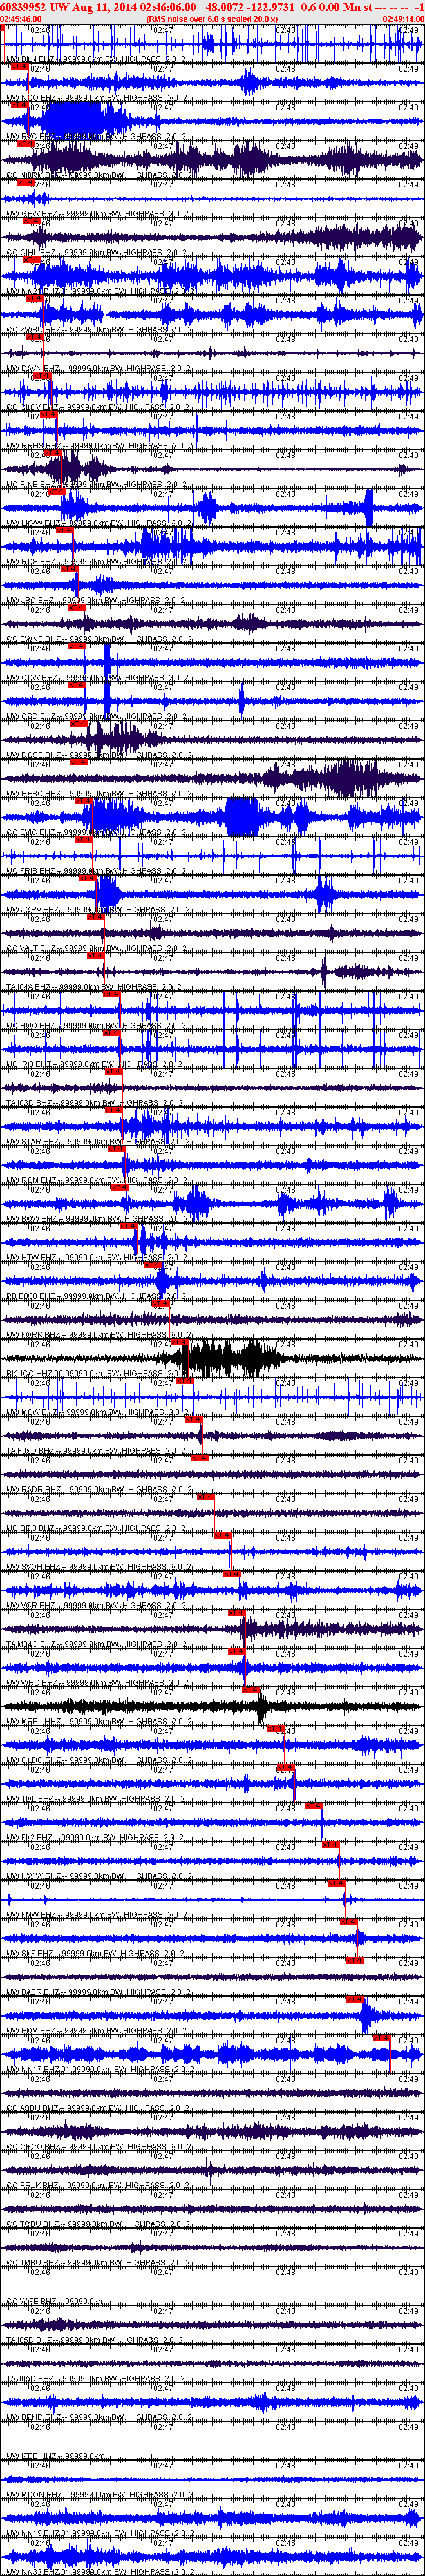Image resolution: width=425 pixels, height=2576 pixels.
Task: Select the UW.HEBO.BHZ station label
Action: coord(100,795)
